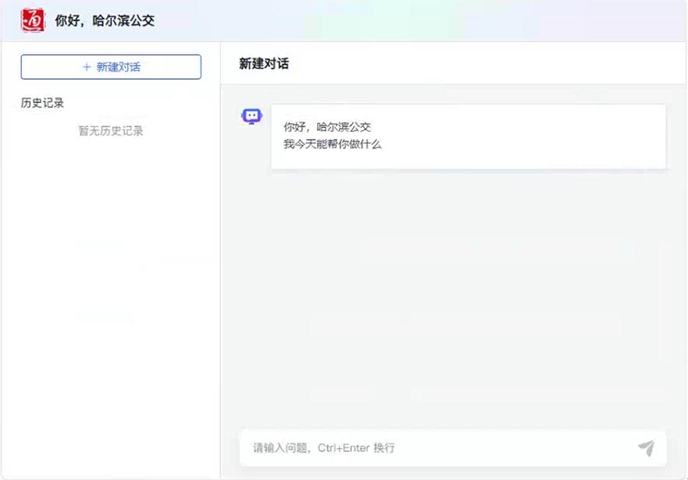Click the 新建对话 title above the chat
The image size is (688, 480).
tap(264, 63)
